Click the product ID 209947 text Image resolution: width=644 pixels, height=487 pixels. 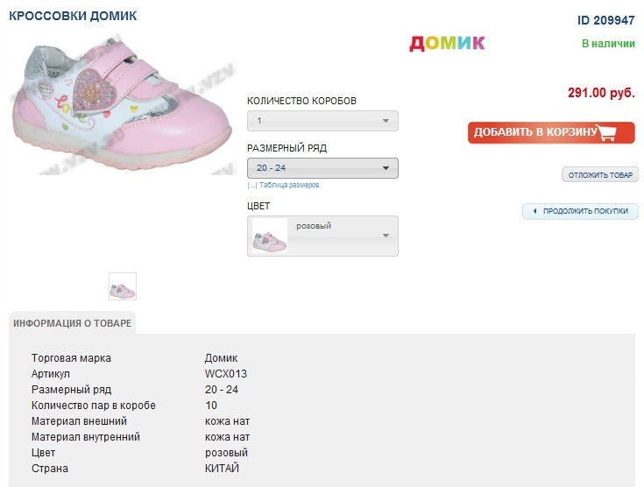tap(605, 19)
